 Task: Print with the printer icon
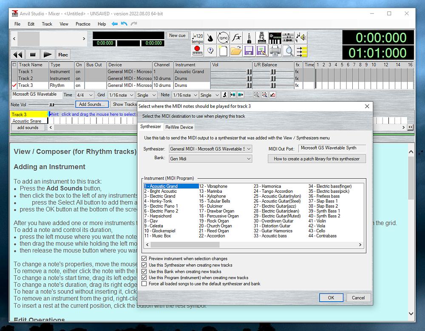pyautogui.click(x=275, y=51)
